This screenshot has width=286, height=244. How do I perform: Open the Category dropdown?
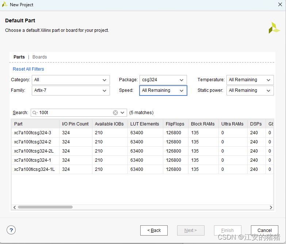point(71,80)
